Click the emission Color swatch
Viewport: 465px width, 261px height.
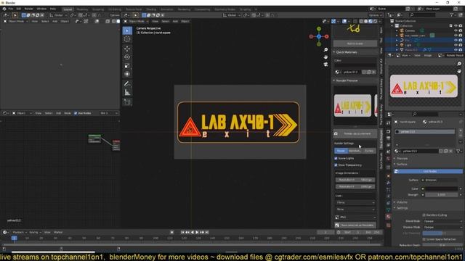pyautogui.click(x=441, y=188)
